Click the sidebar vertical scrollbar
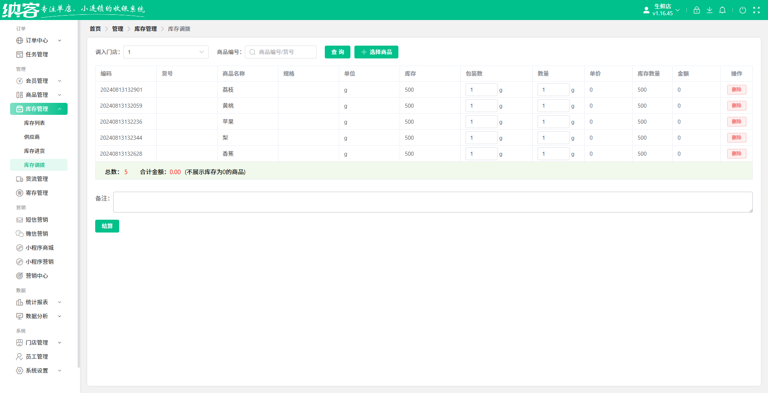 pos(79,194)
